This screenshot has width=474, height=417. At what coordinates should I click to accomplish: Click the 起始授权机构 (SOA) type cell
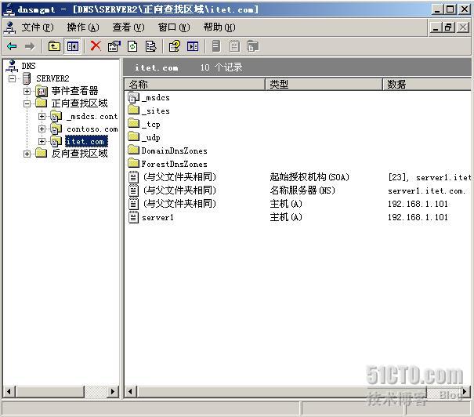[309, 177]
